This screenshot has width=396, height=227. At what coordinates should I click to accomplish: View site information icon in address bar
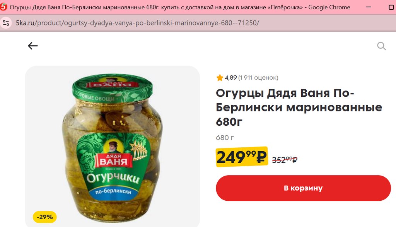click(6, 23)
